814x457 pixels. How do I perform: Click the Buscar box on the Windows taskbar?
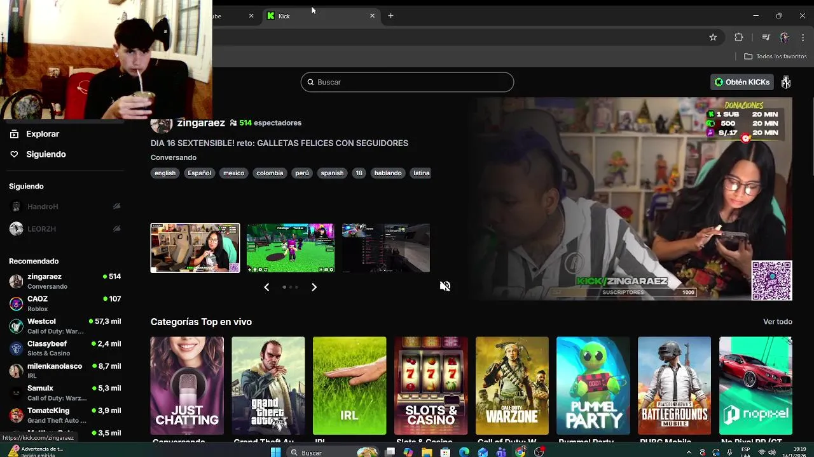[x=334, y=453]
